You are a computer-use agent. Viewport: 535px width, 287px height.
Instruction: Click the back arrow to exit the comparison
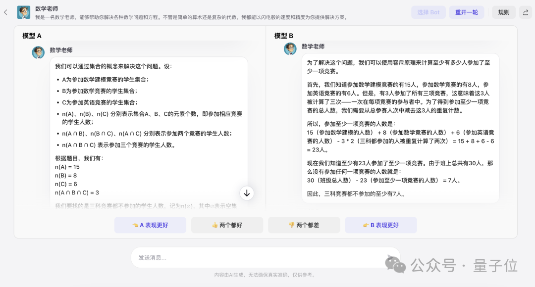click(5, 12)
